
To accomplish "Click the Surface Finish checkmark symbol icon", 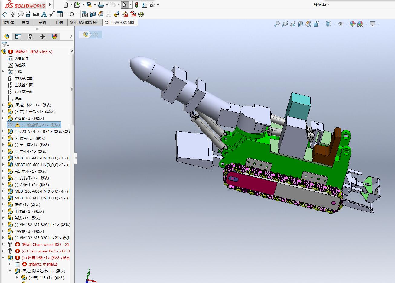I will (52, 14).
